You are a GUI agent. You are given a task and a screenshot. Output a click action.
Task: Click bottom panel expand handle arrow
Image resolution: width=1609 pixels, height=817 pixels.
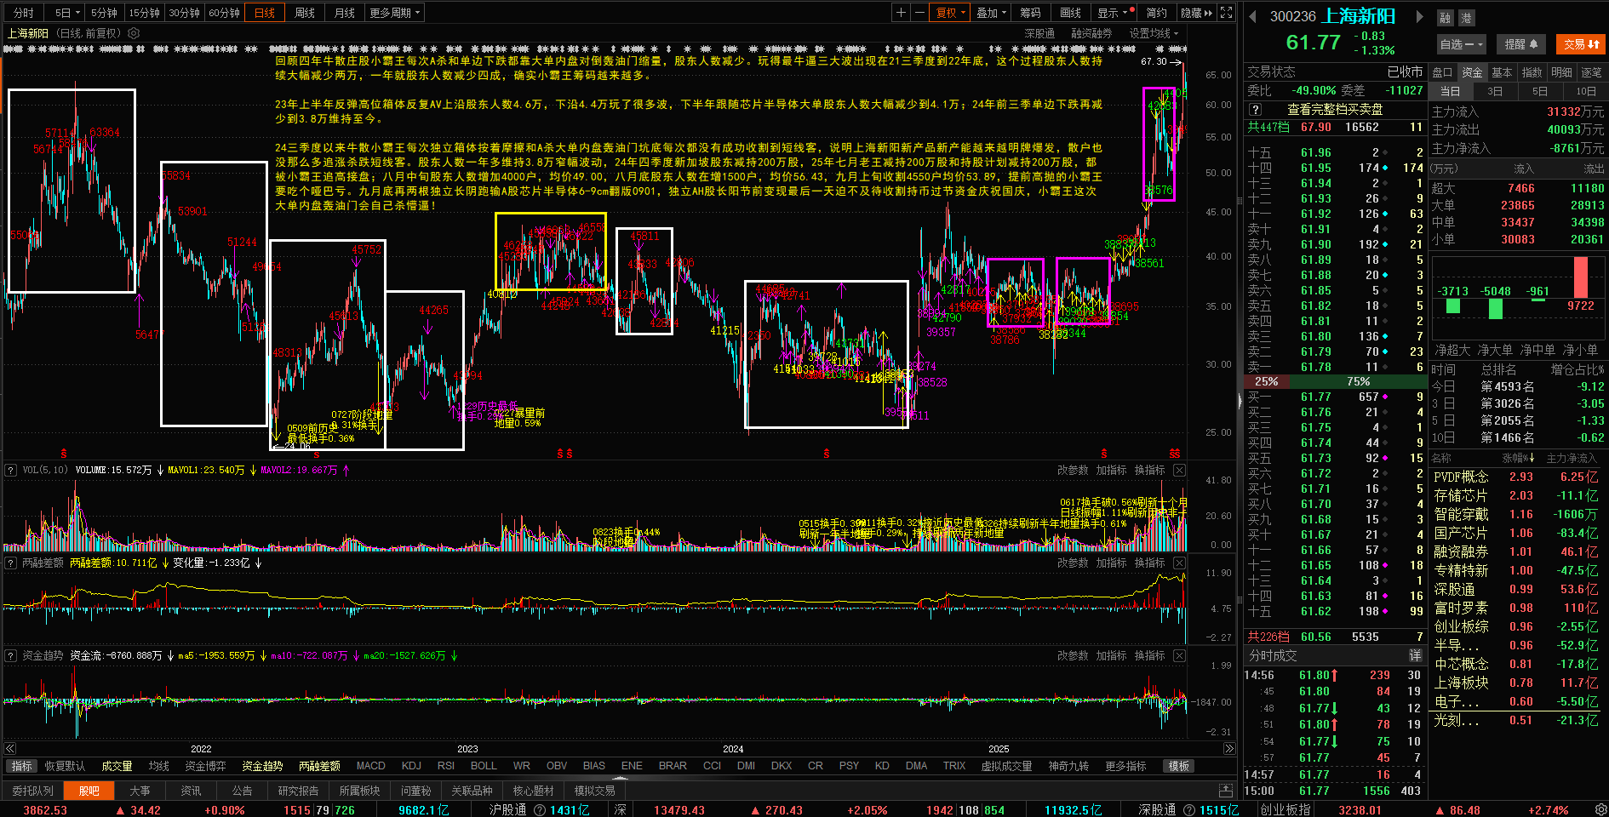(621, 778)
